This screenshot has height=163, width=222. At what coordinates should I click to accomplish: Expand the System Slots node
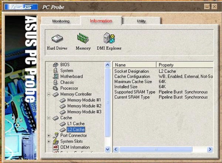click(49, 141)
